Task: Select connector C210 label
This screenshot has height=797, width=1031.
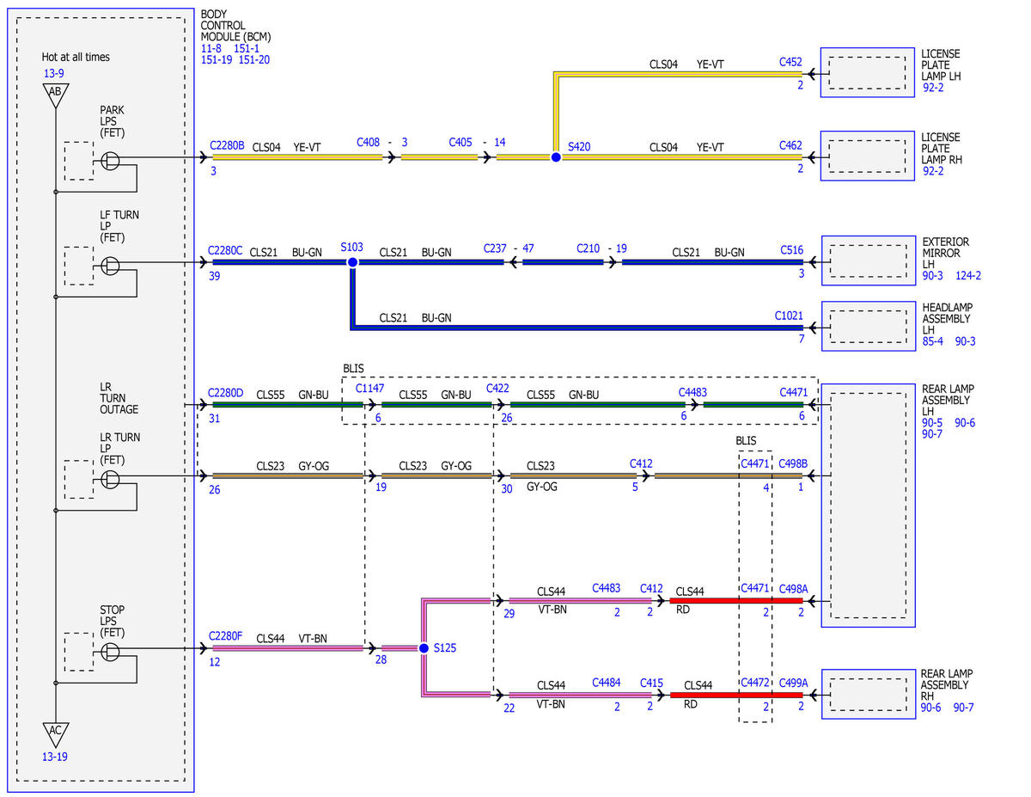Action: click(589, 248)
